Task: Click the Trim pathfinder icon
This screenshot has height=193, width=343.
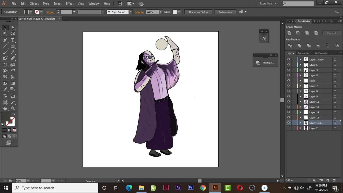Action: [299, 46]
